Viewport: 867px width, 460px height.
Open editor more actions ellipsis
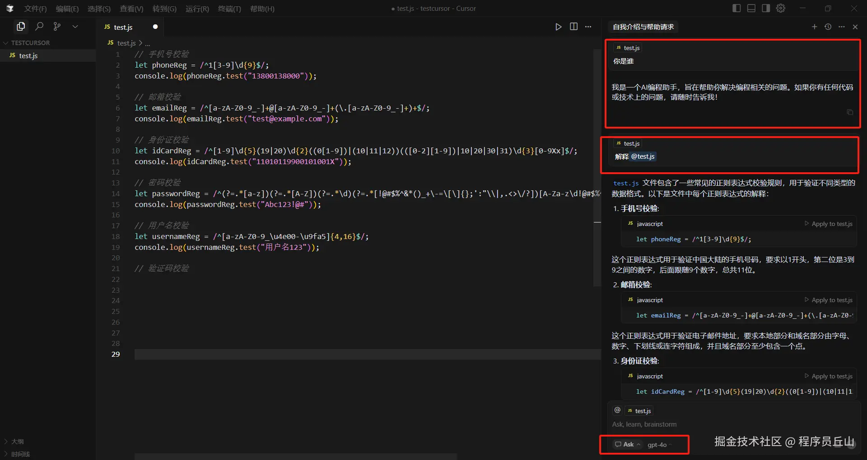coord(588,27)
